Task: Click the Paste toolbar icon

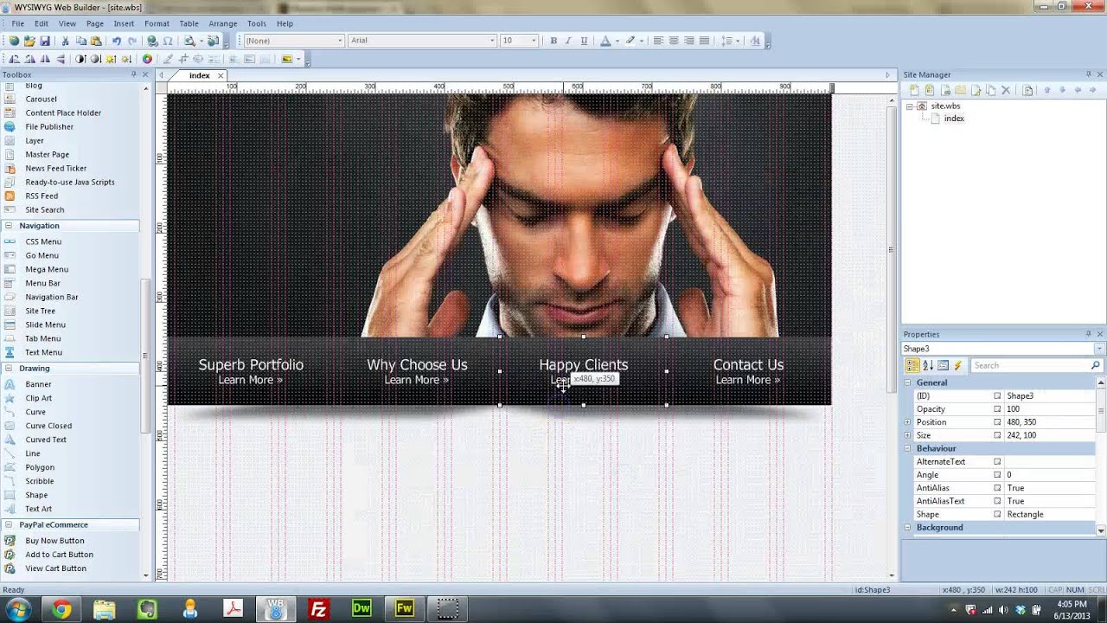Action: (x=96, y=41)
